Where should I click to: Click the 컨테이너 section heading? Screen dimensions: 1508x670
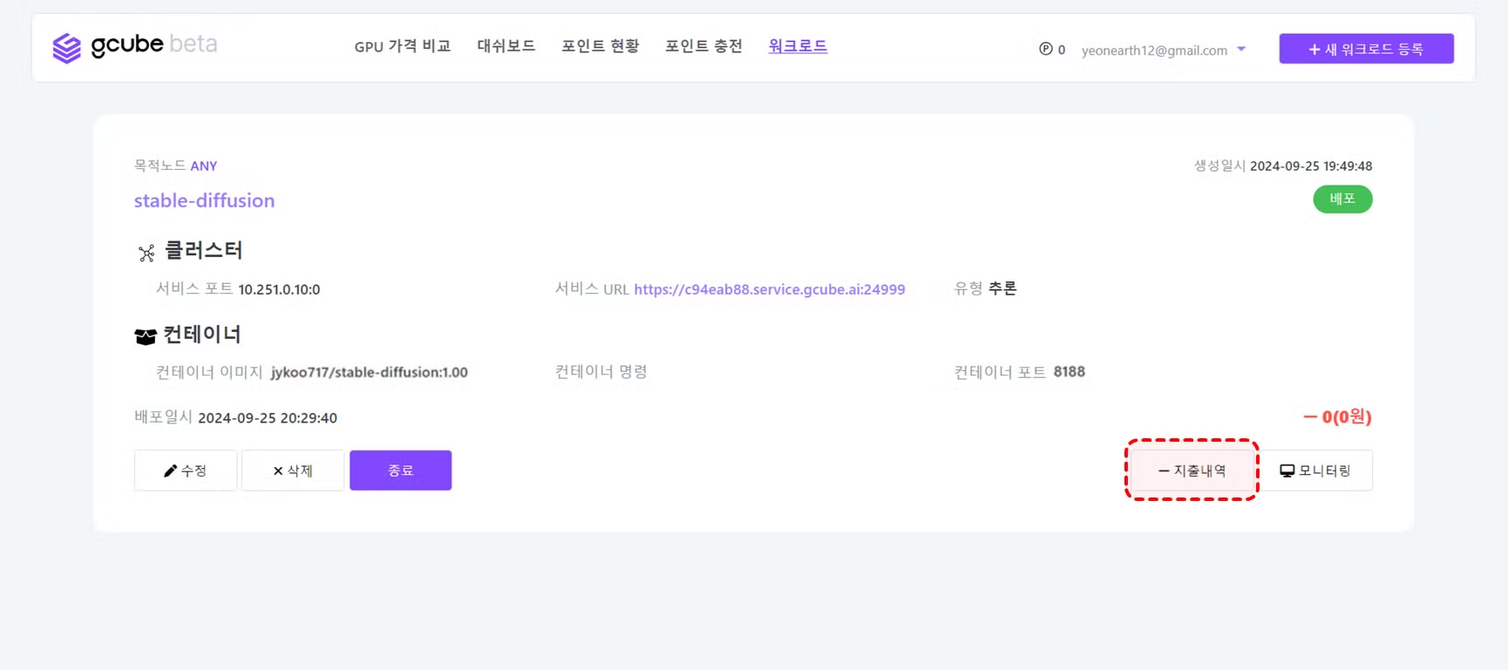click(x=202, y=335)
